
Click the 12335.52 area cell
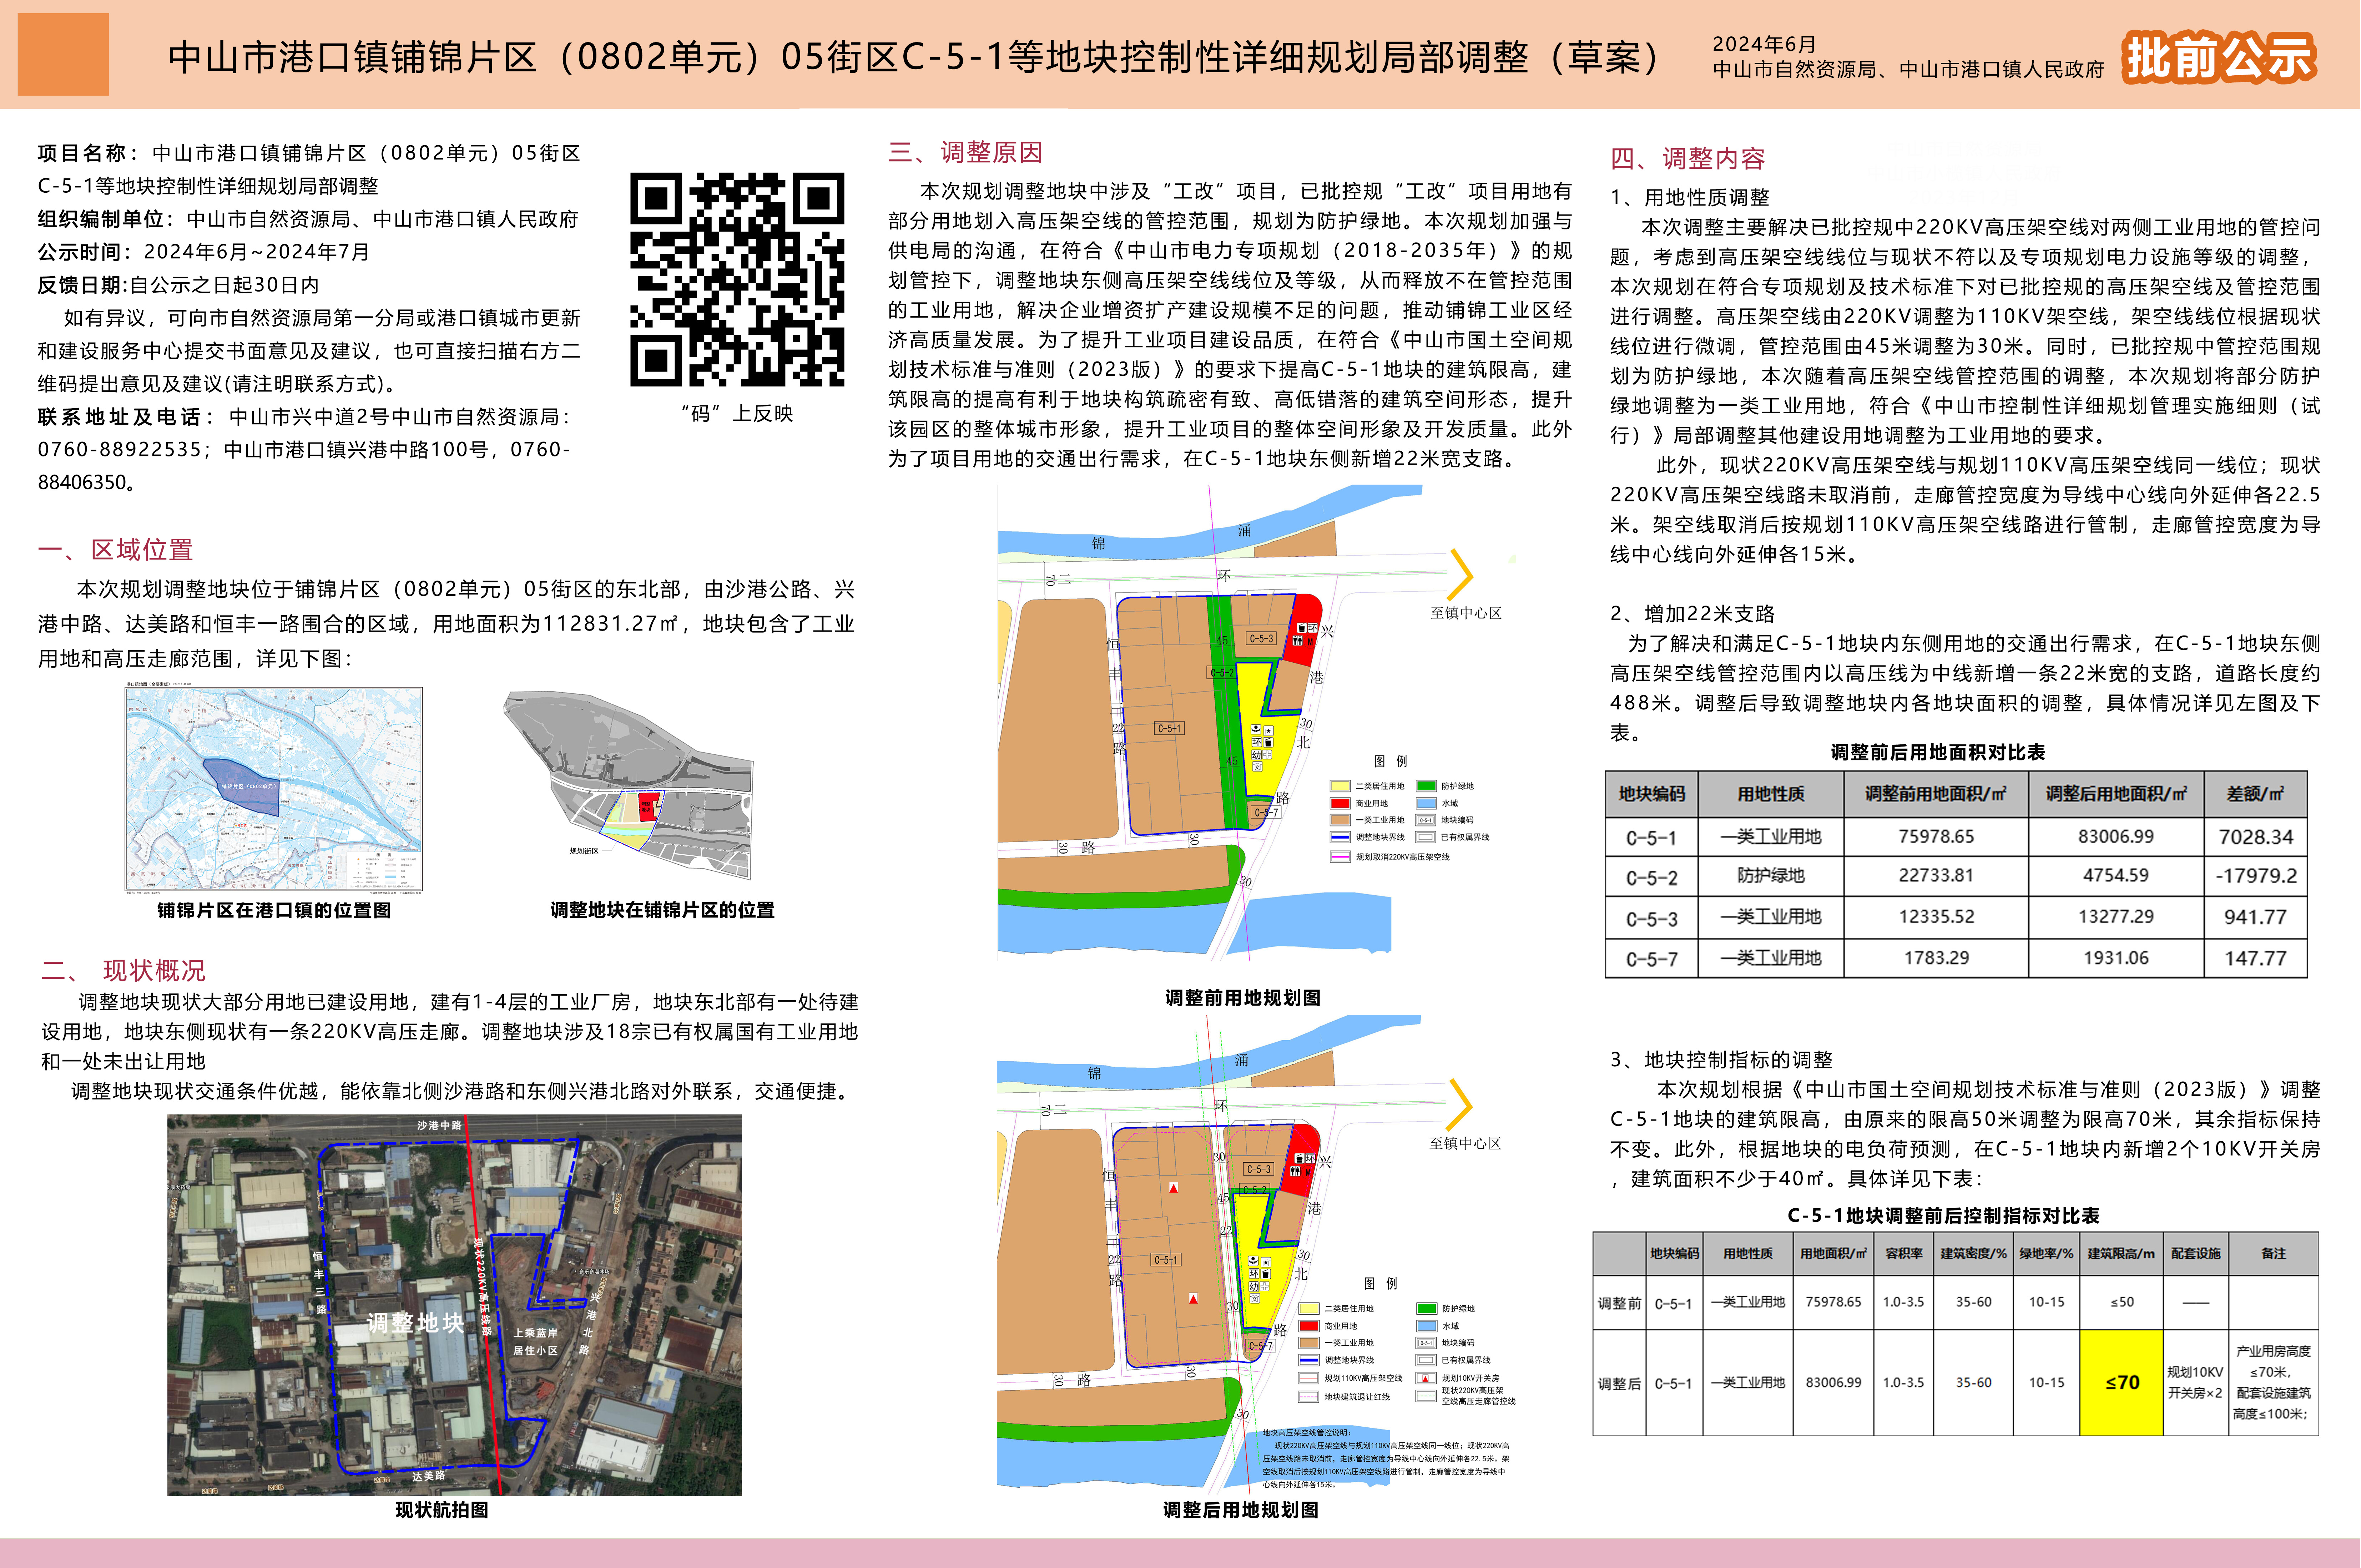click(x=1936, y=917)
